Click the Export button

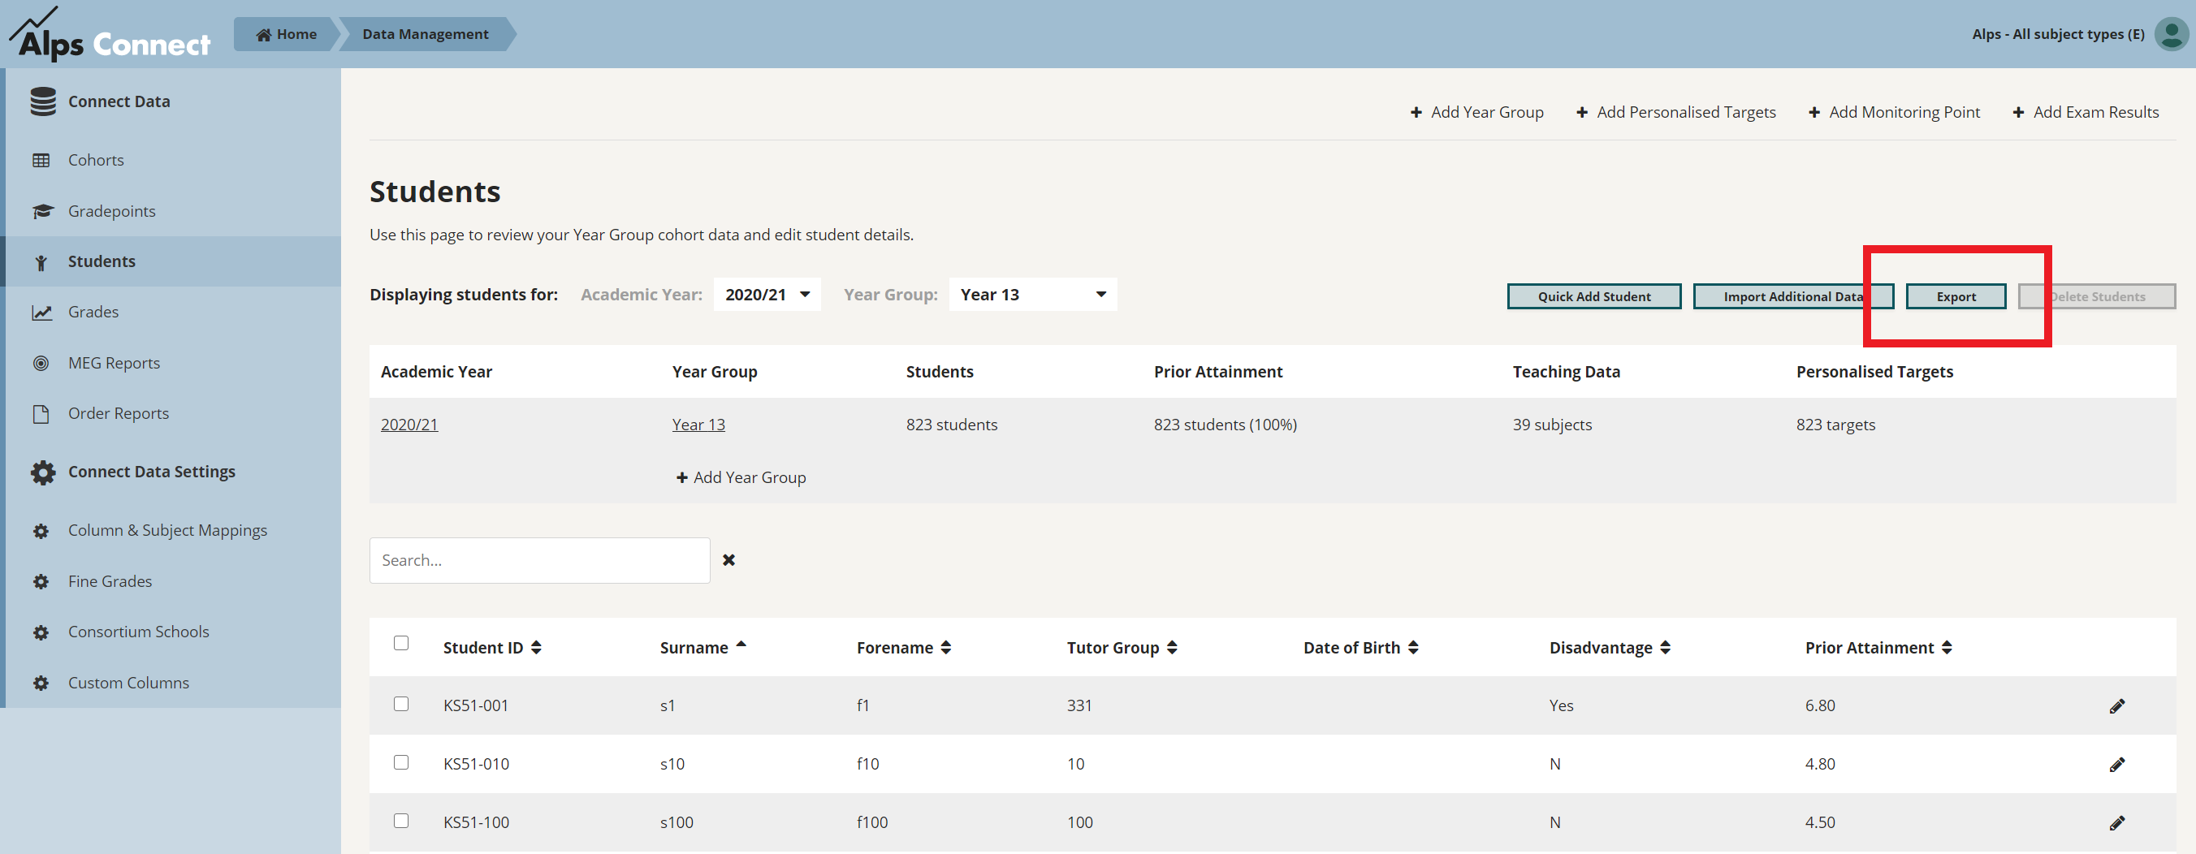coord(1956,296)
